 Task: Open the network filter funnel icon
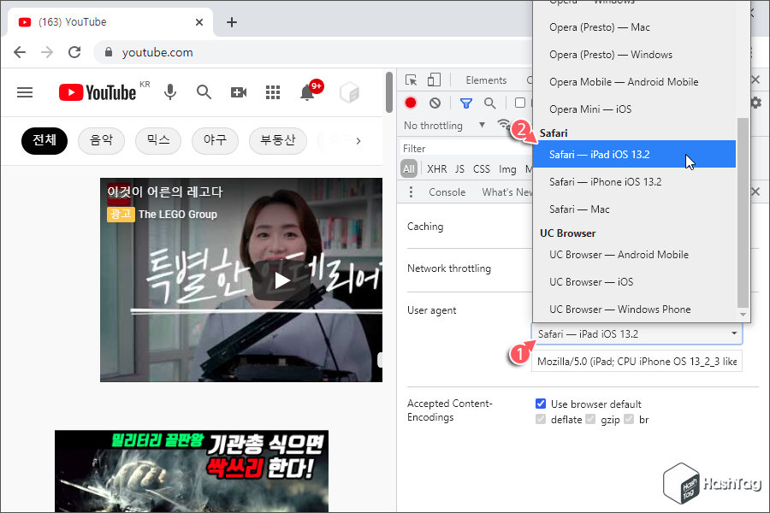466,102
